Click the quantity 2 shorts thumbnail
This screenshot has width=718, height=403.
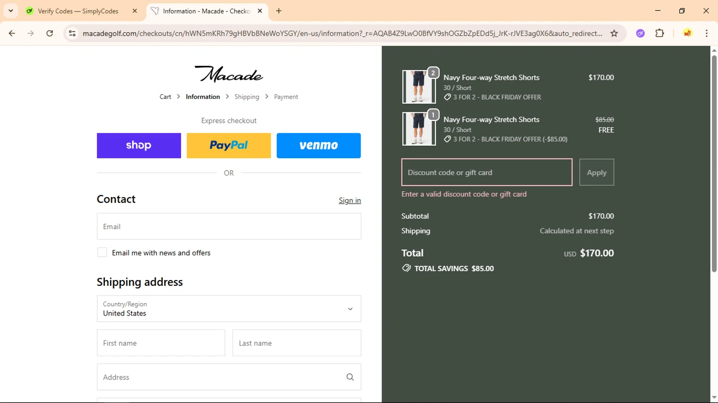point(419,87)
